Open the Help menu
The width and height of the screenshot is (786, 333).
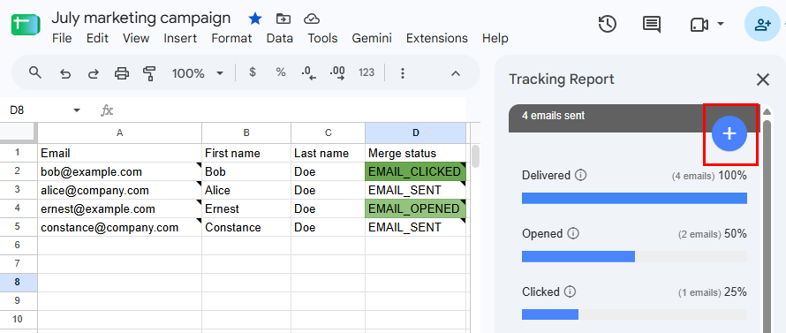[495, 39]
